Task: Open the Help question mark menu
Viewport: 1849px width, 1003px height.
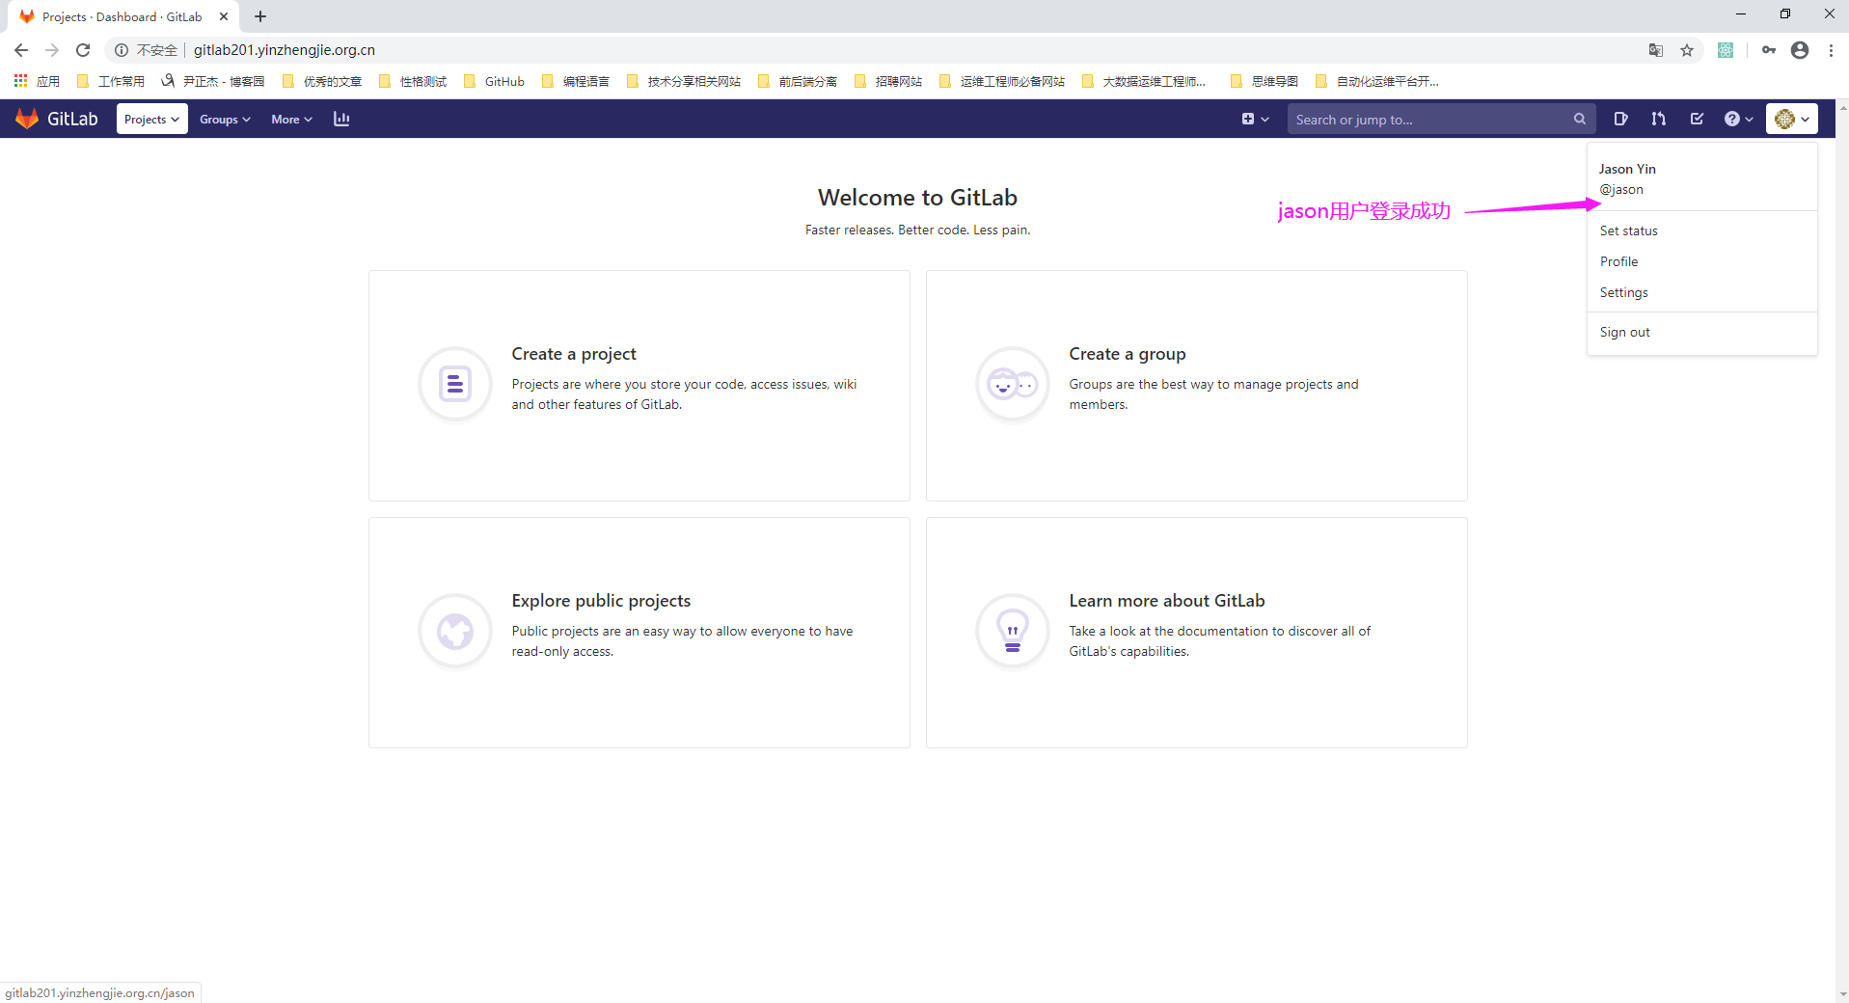Action: pyautogui.click(x=1738, y=119)
